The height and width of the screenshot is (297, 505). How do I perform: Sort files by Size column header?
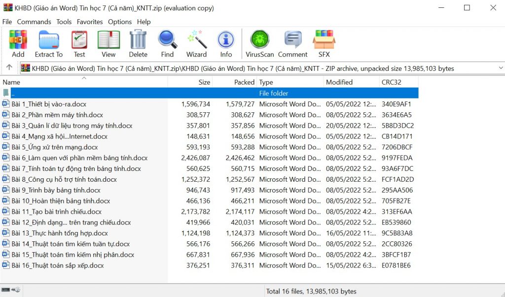(x=204, y=82)
